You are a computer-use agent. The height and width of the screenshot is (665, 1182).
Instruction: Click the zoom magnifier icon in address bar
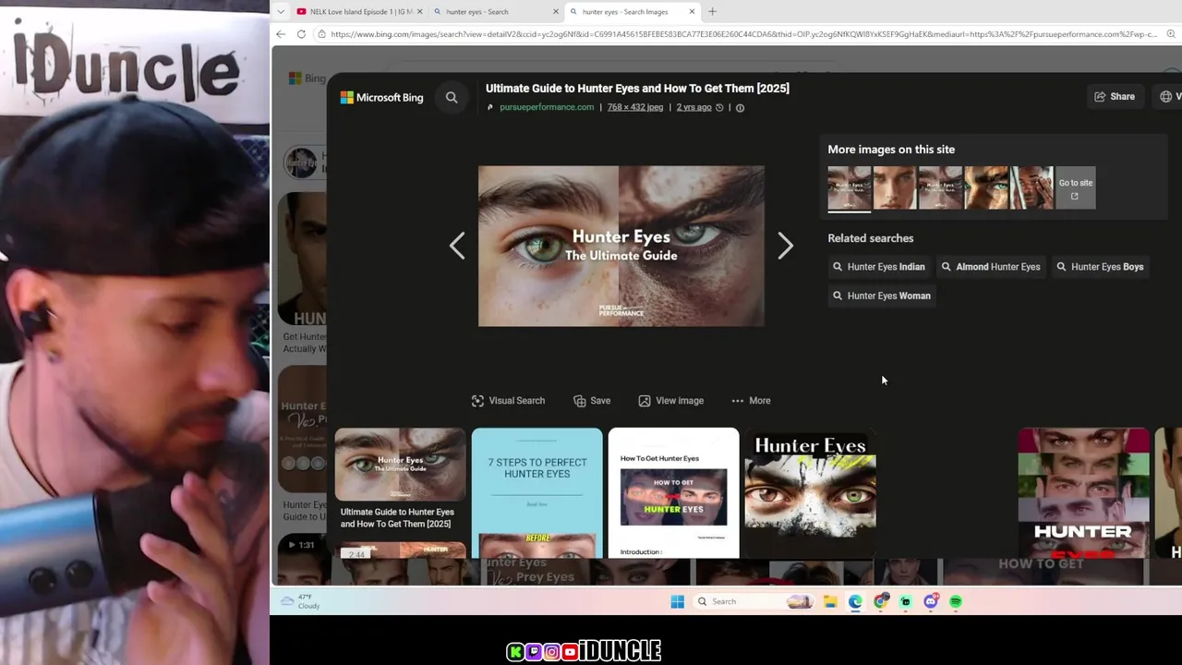coord(1171,34)
